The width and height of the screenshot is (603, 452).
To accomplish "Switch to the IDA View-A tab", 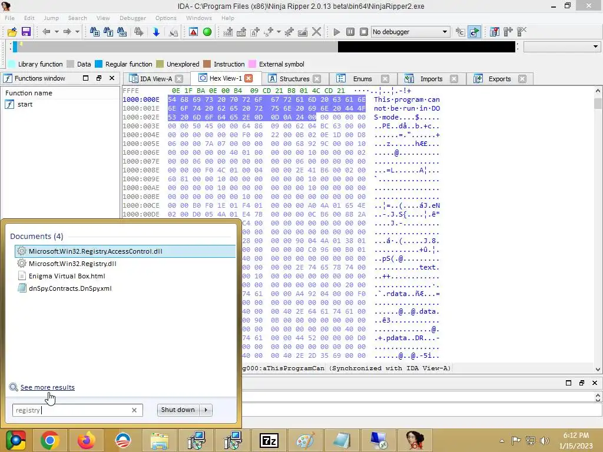I will point(155,79).
